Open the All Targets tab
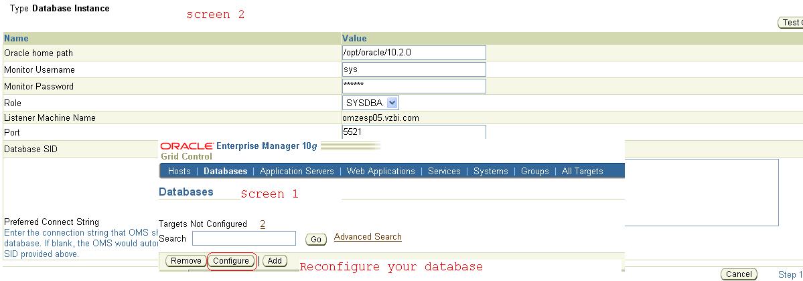Viewport: 803px width, 281px height. 582,172
